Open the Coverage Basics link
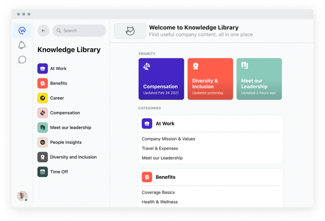This screenshot has width=325, height=221. pyautogui.click(x=159, y=192)
